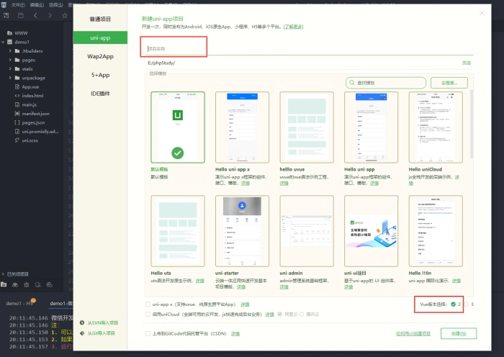Click the 去搜索 button next to template search
Viewport: 504px width, 357px height.
click(x=449, y=83)
